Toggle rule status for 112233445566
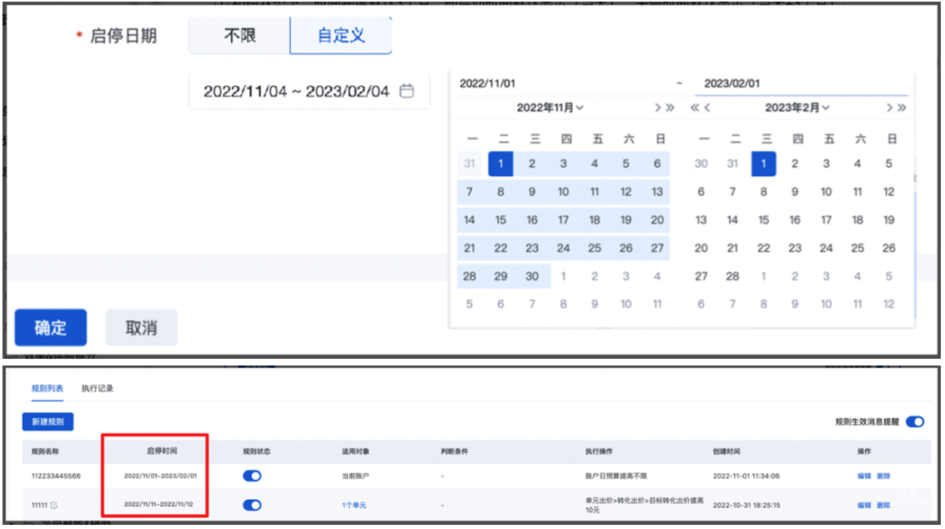The height and width of the screenshot is (529, 945). pos(252,476)
